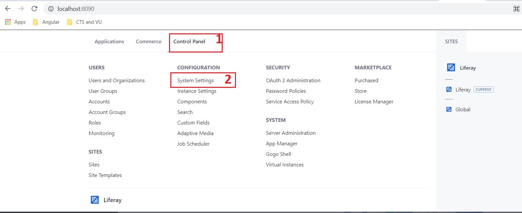The width and height of the screenshot is (522, 213).
Task: Click the Liferay logo in the menu footer
Action: (95, 200)
